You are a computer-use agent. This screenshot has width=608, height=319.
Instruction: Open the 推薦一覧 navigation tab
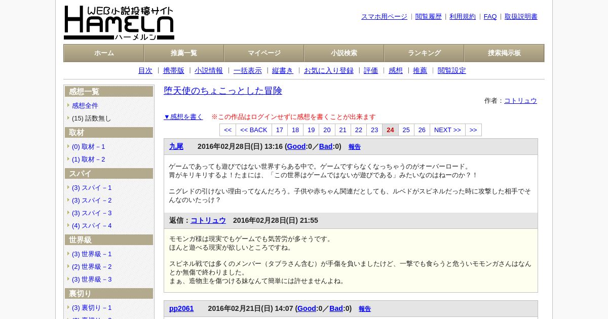click(x=184, y=53)
